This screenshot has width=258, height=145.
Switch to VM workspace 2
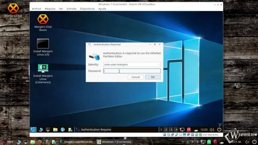[x=166, y=130]
